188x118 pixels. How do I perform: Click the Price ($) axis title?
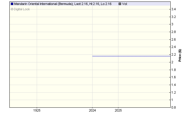click(x=180, y=55)
